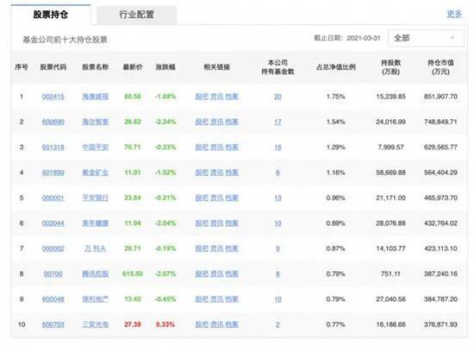Open the 海康威视 stock name link
This screenshot has height=346, width=474.
click(x=95, y=97)
